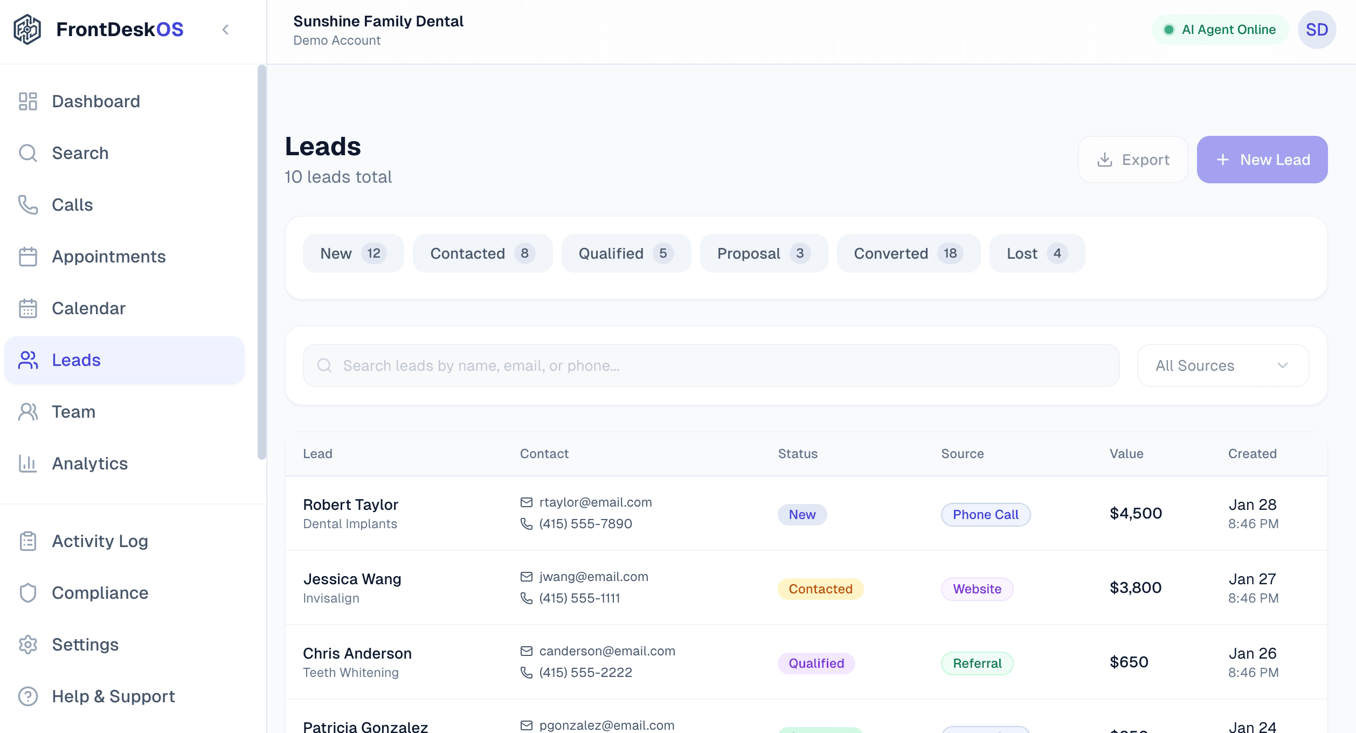
Task: Enable the Converted leads filter
Action: point(908,253)
